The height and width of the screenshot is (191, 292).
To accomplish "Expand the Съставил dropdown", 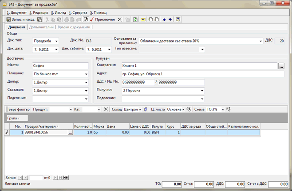I will point(86,91).
